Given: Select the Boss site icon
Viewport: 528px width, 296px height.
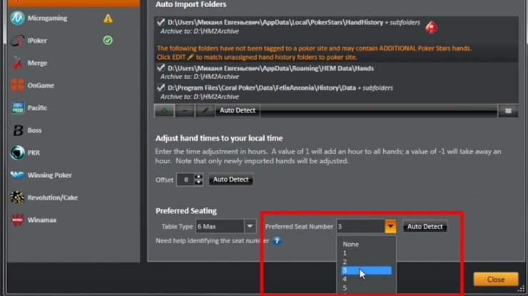Looking at the screenshot, I should pos(18,131).
